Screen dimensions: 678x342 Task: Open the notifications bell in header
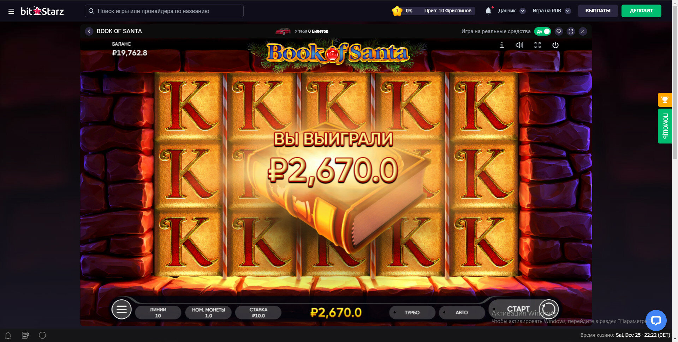pos(488,11)
